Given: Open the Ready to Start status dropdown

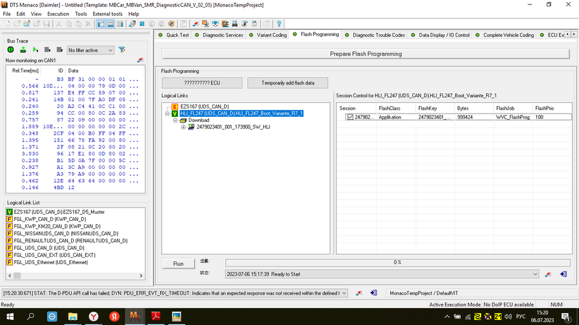Looking at the screenshot, I should (x=535, y=274).
